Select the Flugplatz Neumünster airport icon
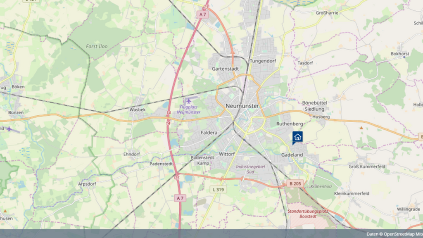The width and height of the screenshot is (423, 238). 189,101
